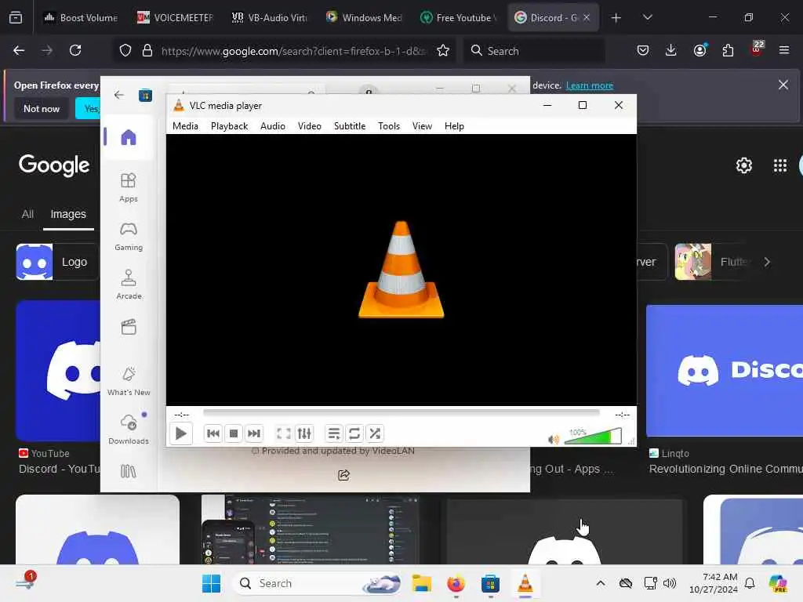Open Microsoft Store Library icon
This screenshot has width=803, height=602.
coord(128,471)
